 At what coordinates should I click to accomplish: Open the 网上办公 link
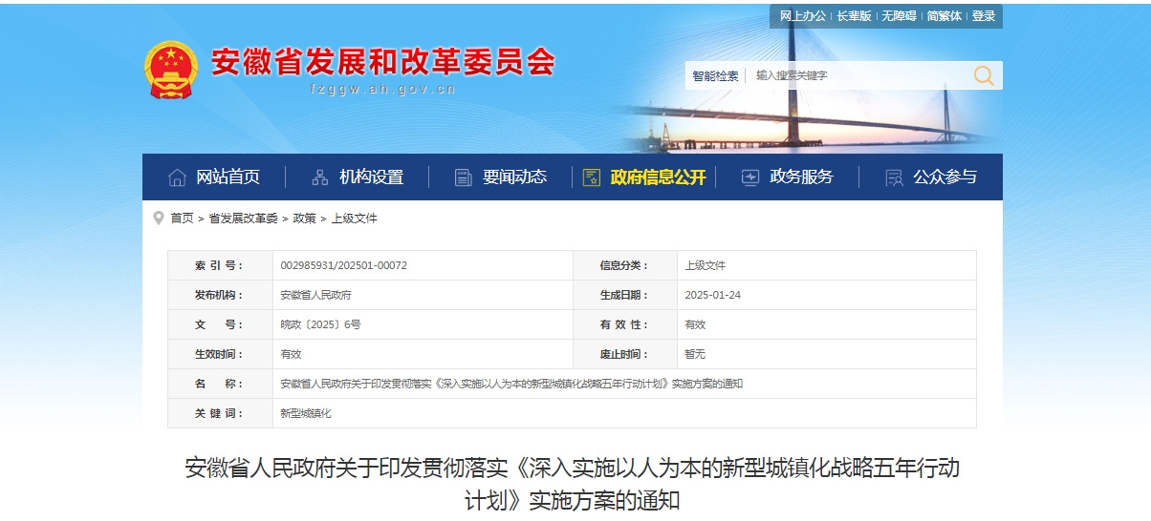802,16
